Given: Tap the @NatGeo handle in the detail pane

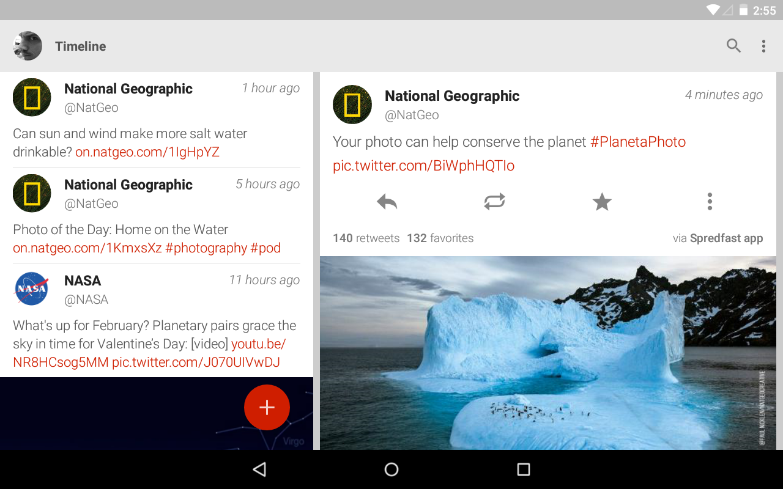Looking at the screenshot, I should coord(412,115).
